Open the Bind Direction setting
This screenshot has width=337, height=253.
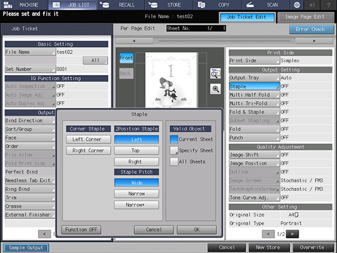30,121
